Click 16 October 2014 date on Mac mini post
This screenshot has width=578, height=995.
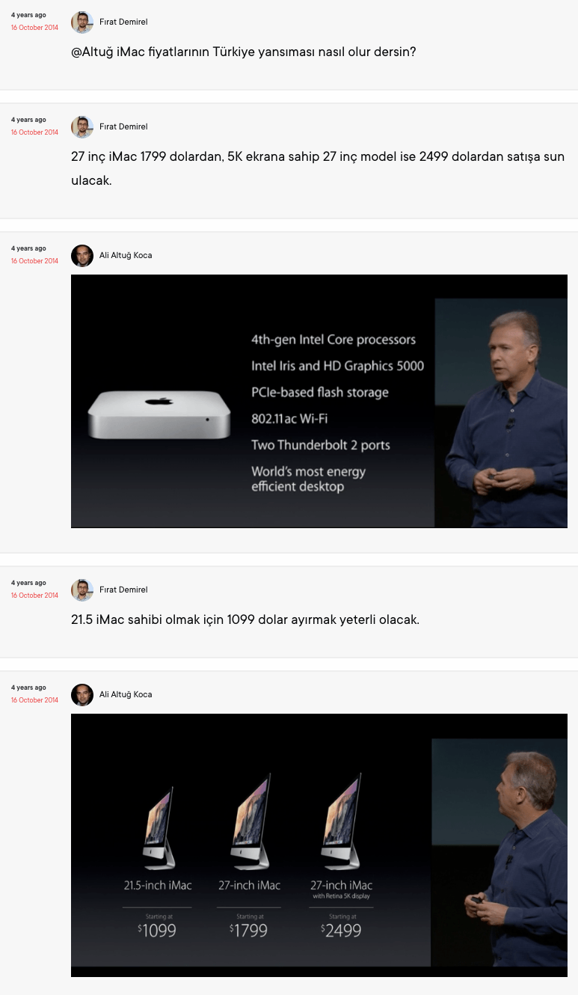click(34, 261)
